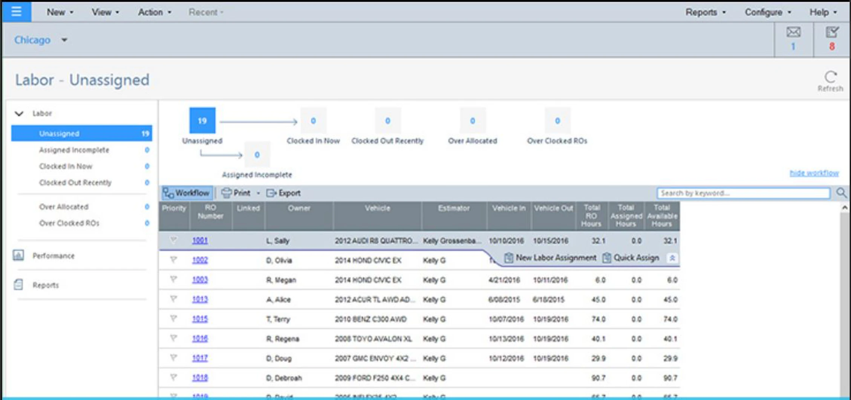Flag priority for RO 1015
Screen dimensions: 851x400
173,319
